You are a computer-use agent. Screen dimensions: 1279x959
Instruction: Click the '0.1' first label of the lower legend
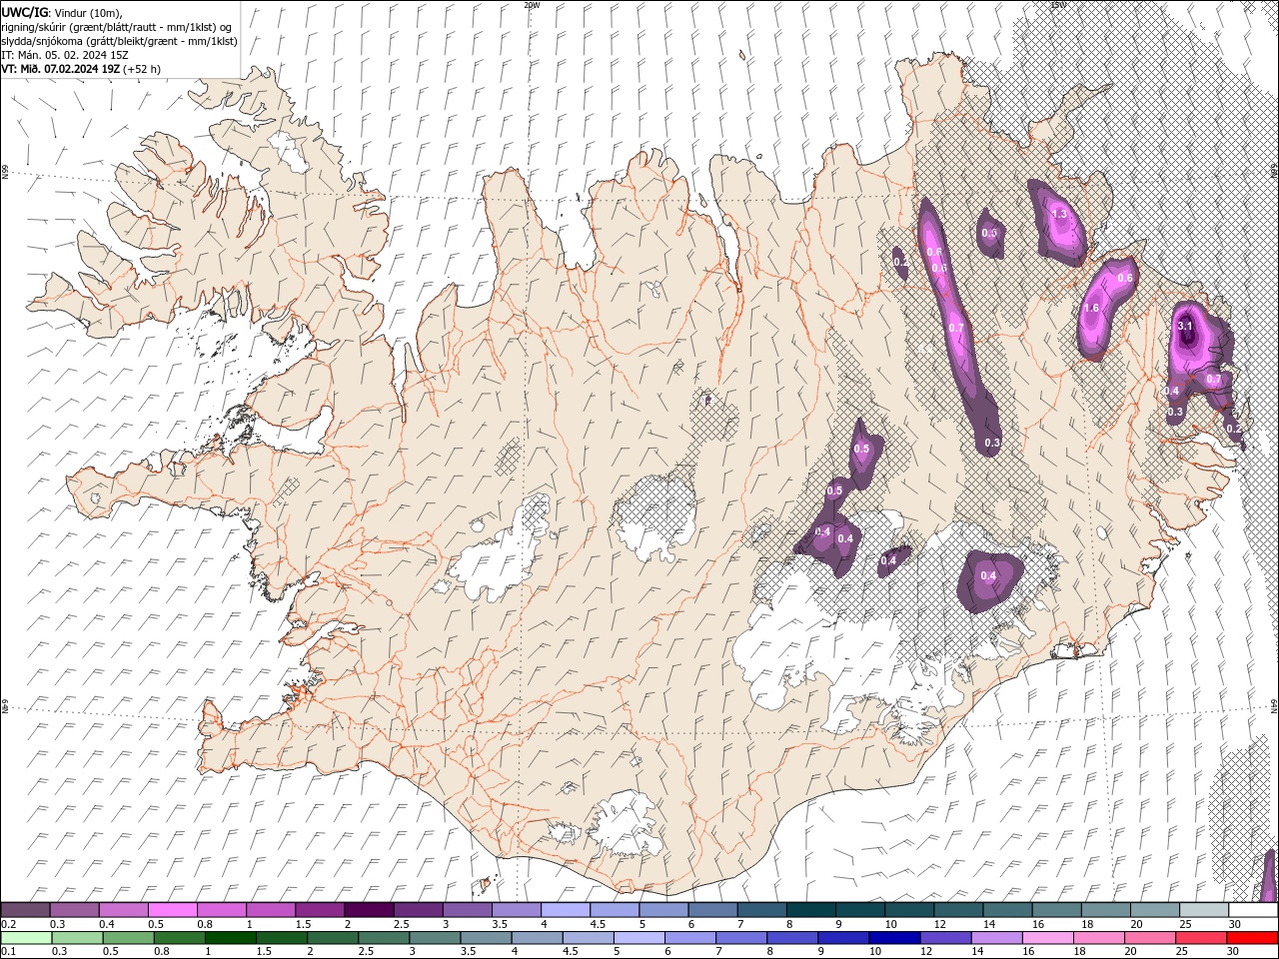click(x=8, y=952)
